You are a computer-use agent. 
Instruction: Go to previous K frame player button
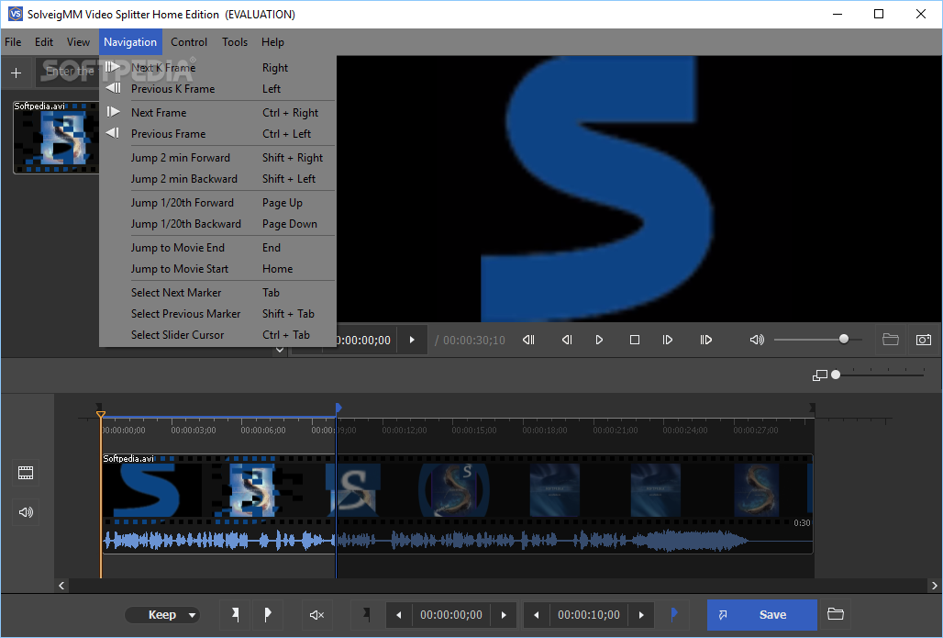pos(528,340)
